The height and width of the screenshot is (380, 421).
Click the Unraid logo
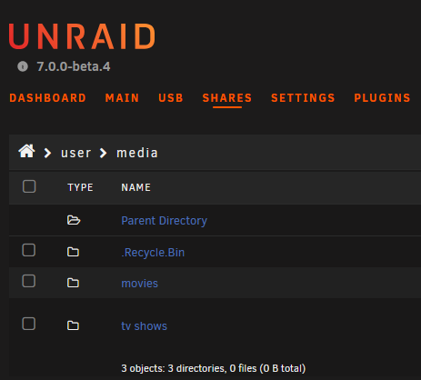[82, 36]
